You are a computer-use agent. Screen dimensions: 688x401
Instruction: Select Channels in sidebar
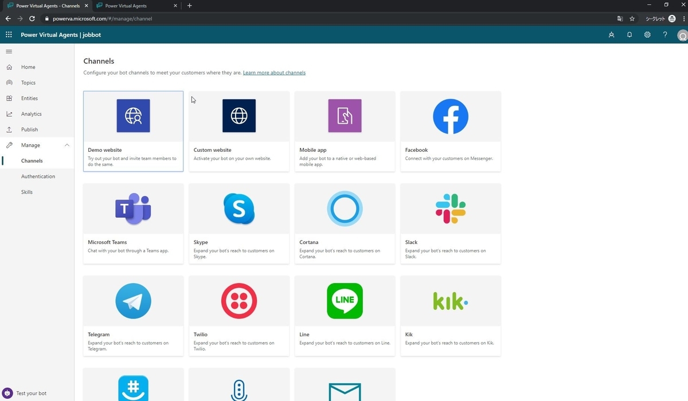coord(32,161)
